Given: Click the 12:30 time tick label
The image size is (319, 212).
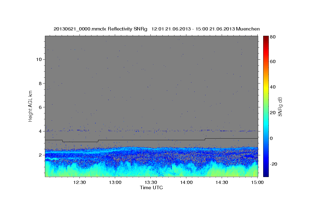Looking at the screenshot, I should (79, 183).
